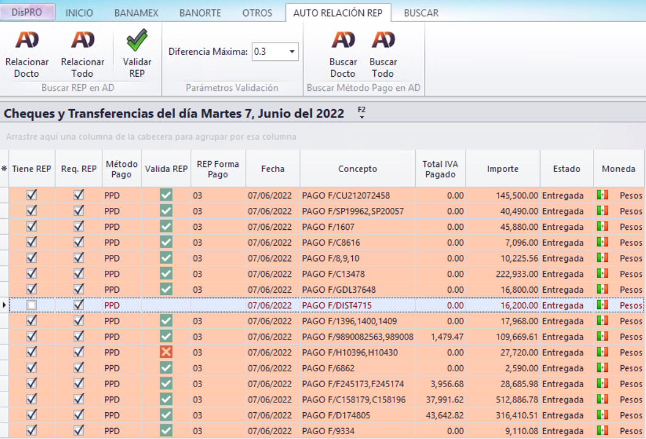Click green Valida REP check for CU212072458 row
646x439 pixels.
point(166,195)
